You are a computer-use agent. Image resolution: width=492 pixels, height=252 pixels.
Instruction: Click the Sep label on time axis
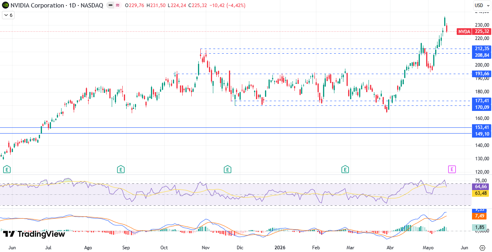click(126, 248)
